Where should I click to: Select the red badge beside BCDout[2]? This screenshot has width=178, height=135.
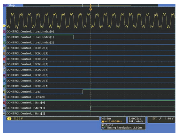click(x=4, y=59)
